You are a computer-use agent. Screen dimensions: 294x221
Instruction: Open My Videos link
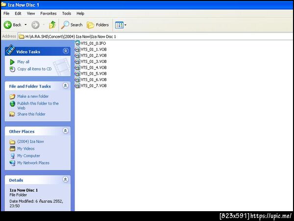(26, 149)
